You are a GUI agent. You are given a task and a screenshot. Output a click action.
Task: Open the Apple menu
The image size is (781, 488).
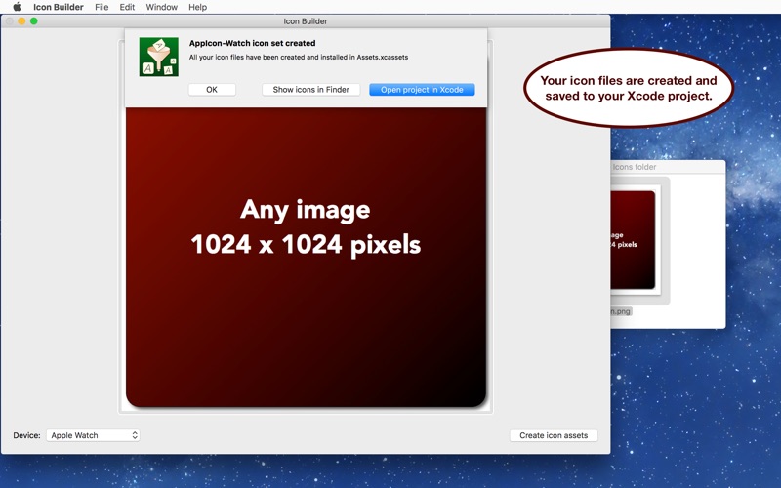coord(17,7)
